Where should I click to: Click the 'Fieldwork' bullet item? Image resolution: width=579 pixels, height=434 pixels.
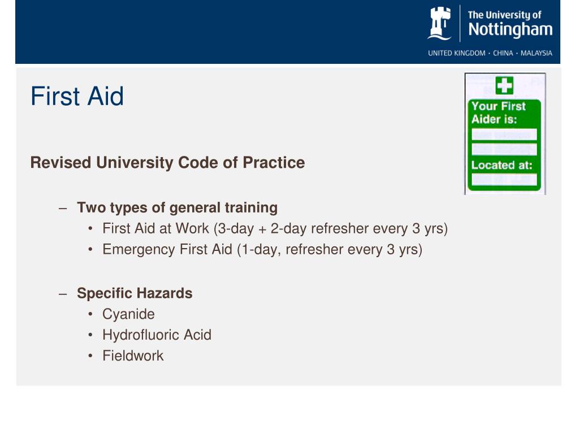click(133, 356)
